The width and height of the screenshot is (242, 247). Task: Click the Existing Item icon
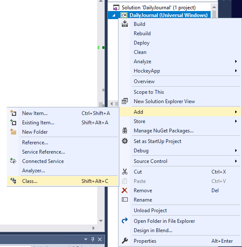point(13,122)
